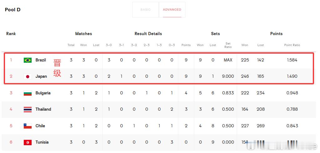Click the Set Ratio column header
The width and height of the screenshot is (320, 153).
click(228, 45)
